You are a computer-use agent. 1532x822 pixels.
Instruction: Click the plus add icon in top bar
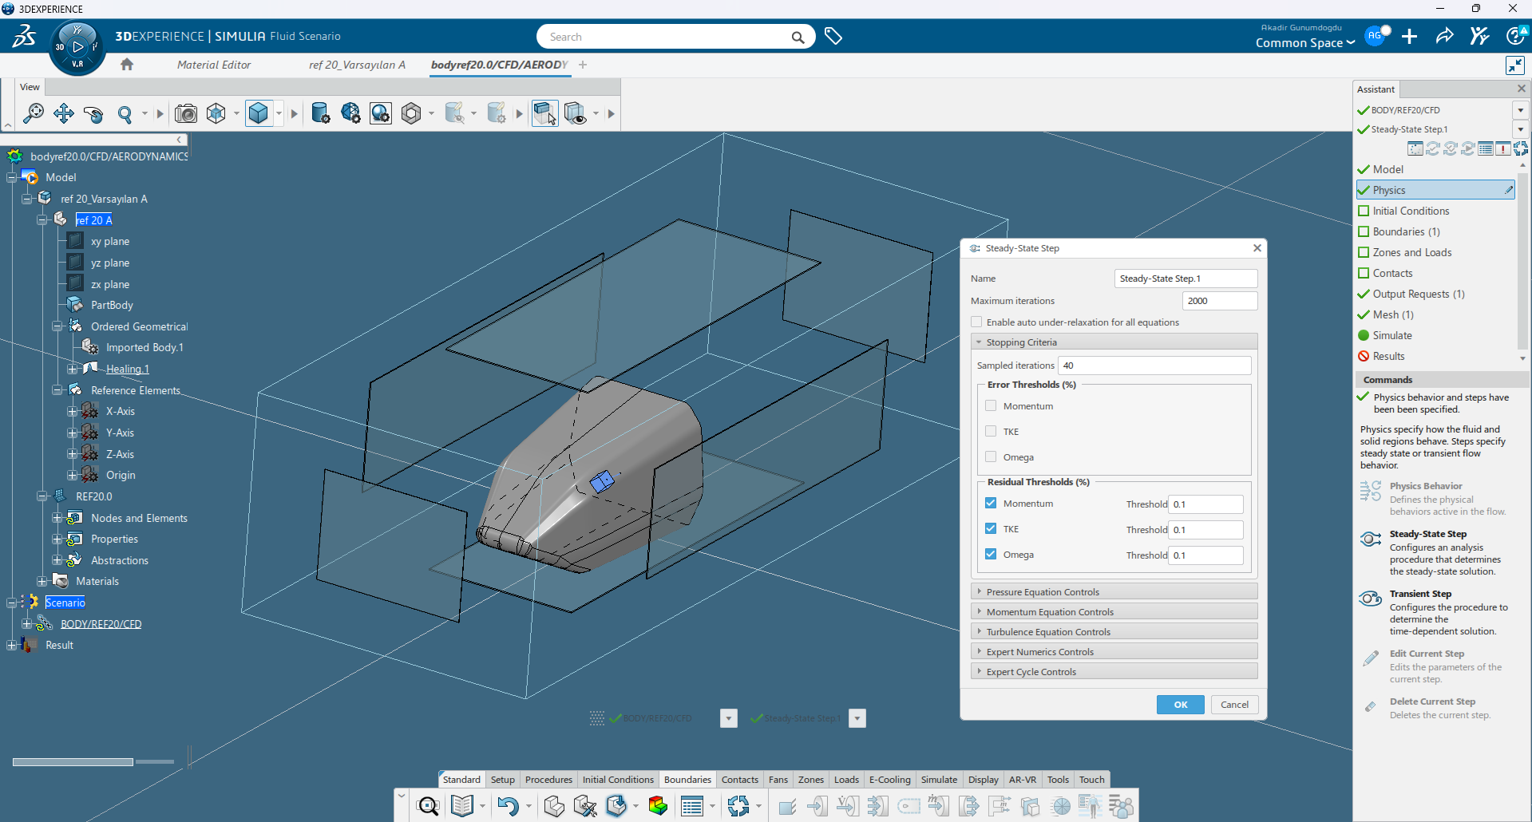[x=1410, y=37]
